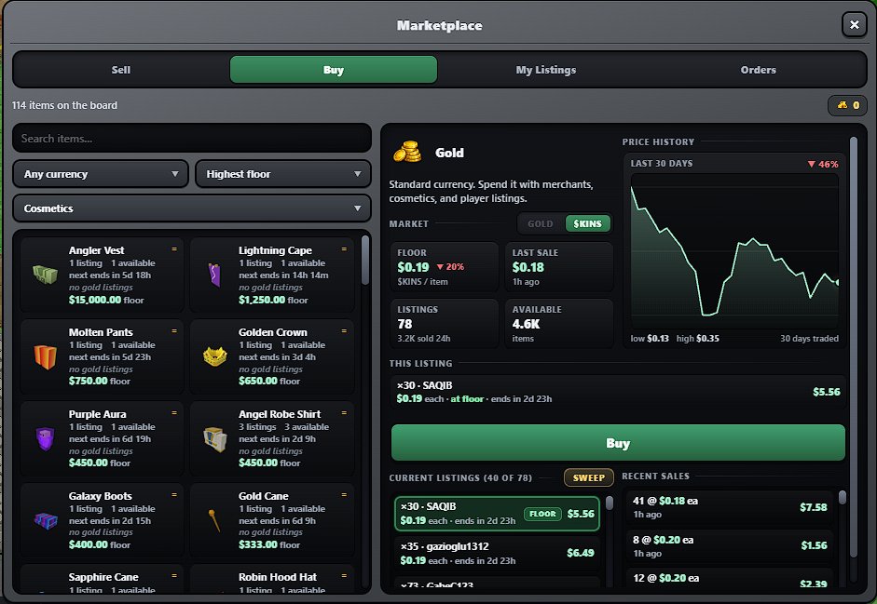This screenshot has width=877, height=604.
Task: Open the Robin Hood Hat card menu icon
Action: tap(344, 575)
